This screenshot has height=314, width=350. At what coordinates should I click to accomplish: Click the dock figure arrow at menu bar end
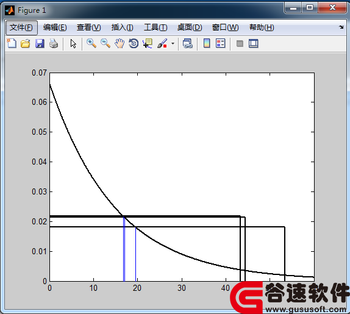[x=341, y=27]
